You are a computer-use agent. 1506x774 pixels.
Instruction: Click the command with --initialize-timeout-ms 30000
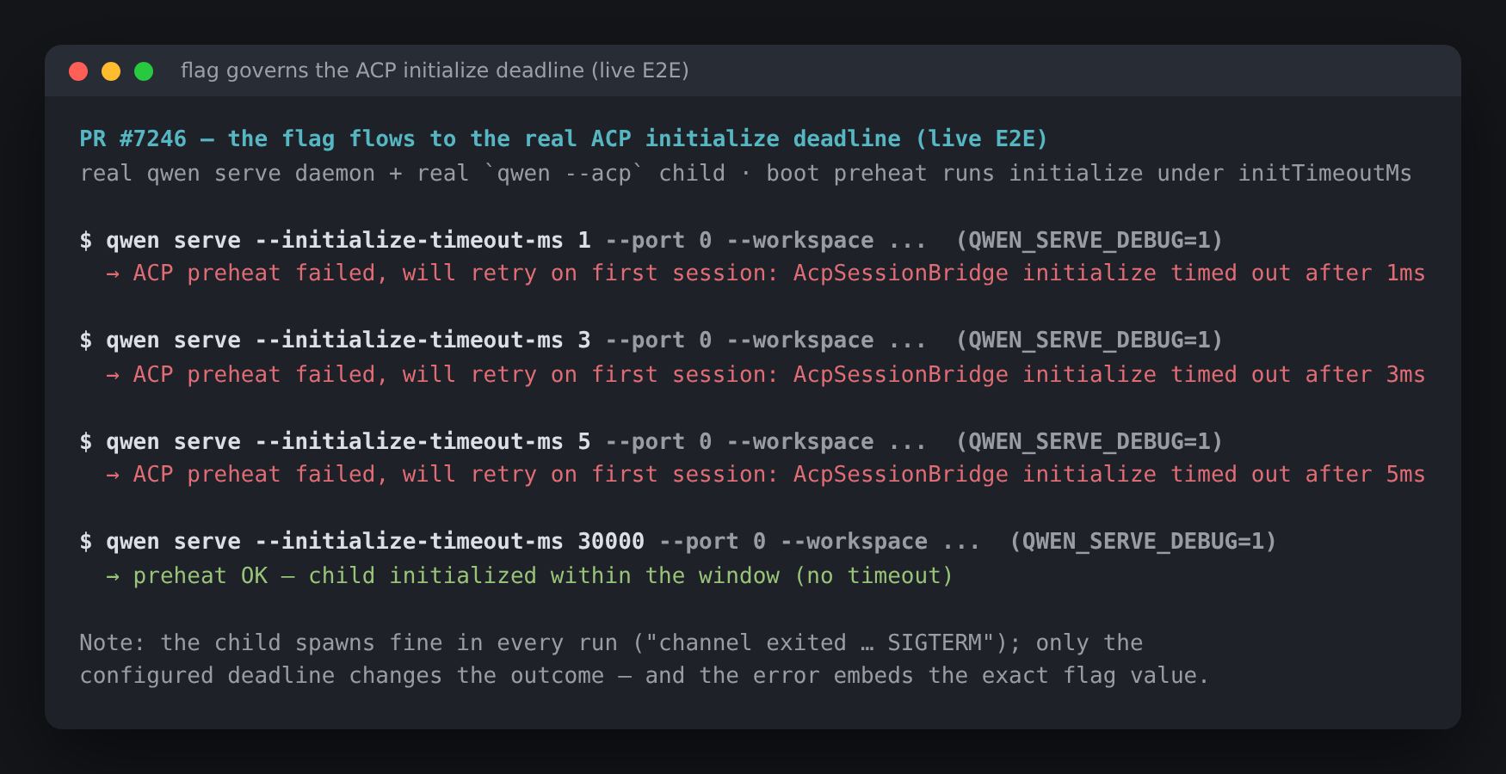(x=677, y=542)
